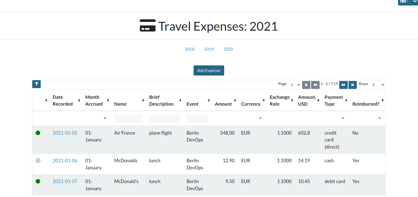
Task: Switch to the 2019 expenses
Action: (x=209, y=49)
